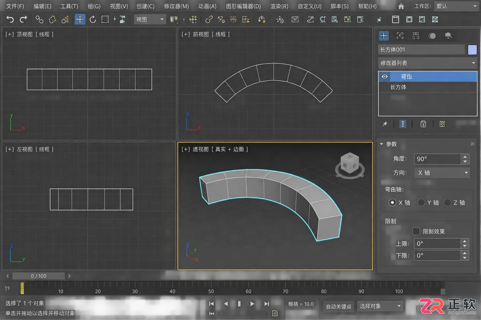The height and width of the screenshot is (320, 481).
Task: Open the 选择对象 dropdown
Action: click(380, 306)
